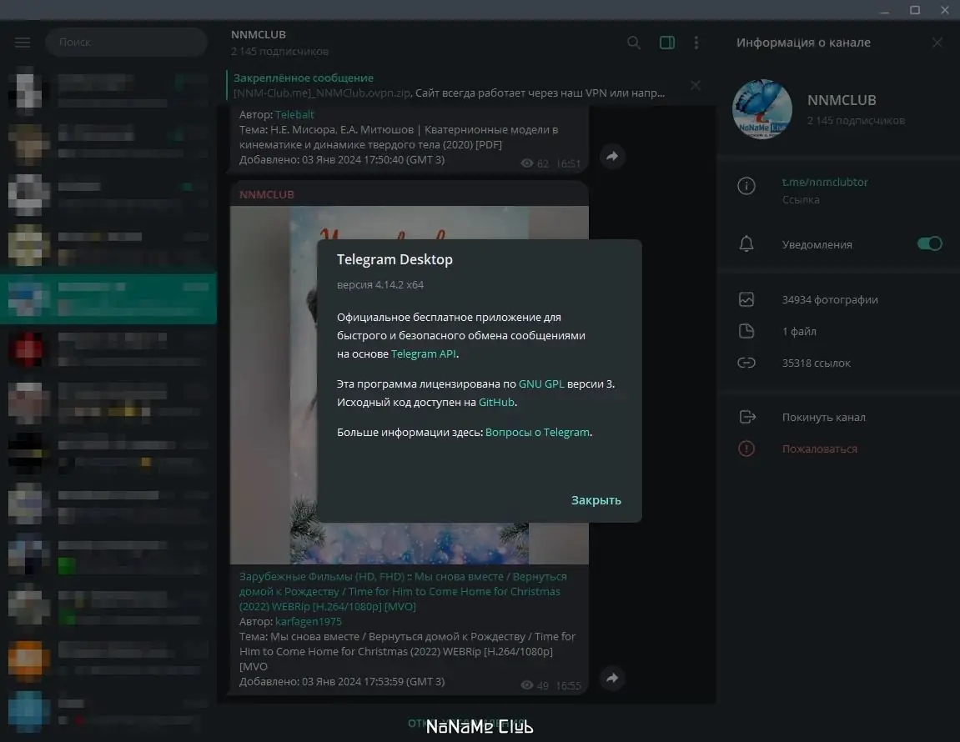Click the link chain icon in channel info
The image size is (960, 742).
pos(746,363)
